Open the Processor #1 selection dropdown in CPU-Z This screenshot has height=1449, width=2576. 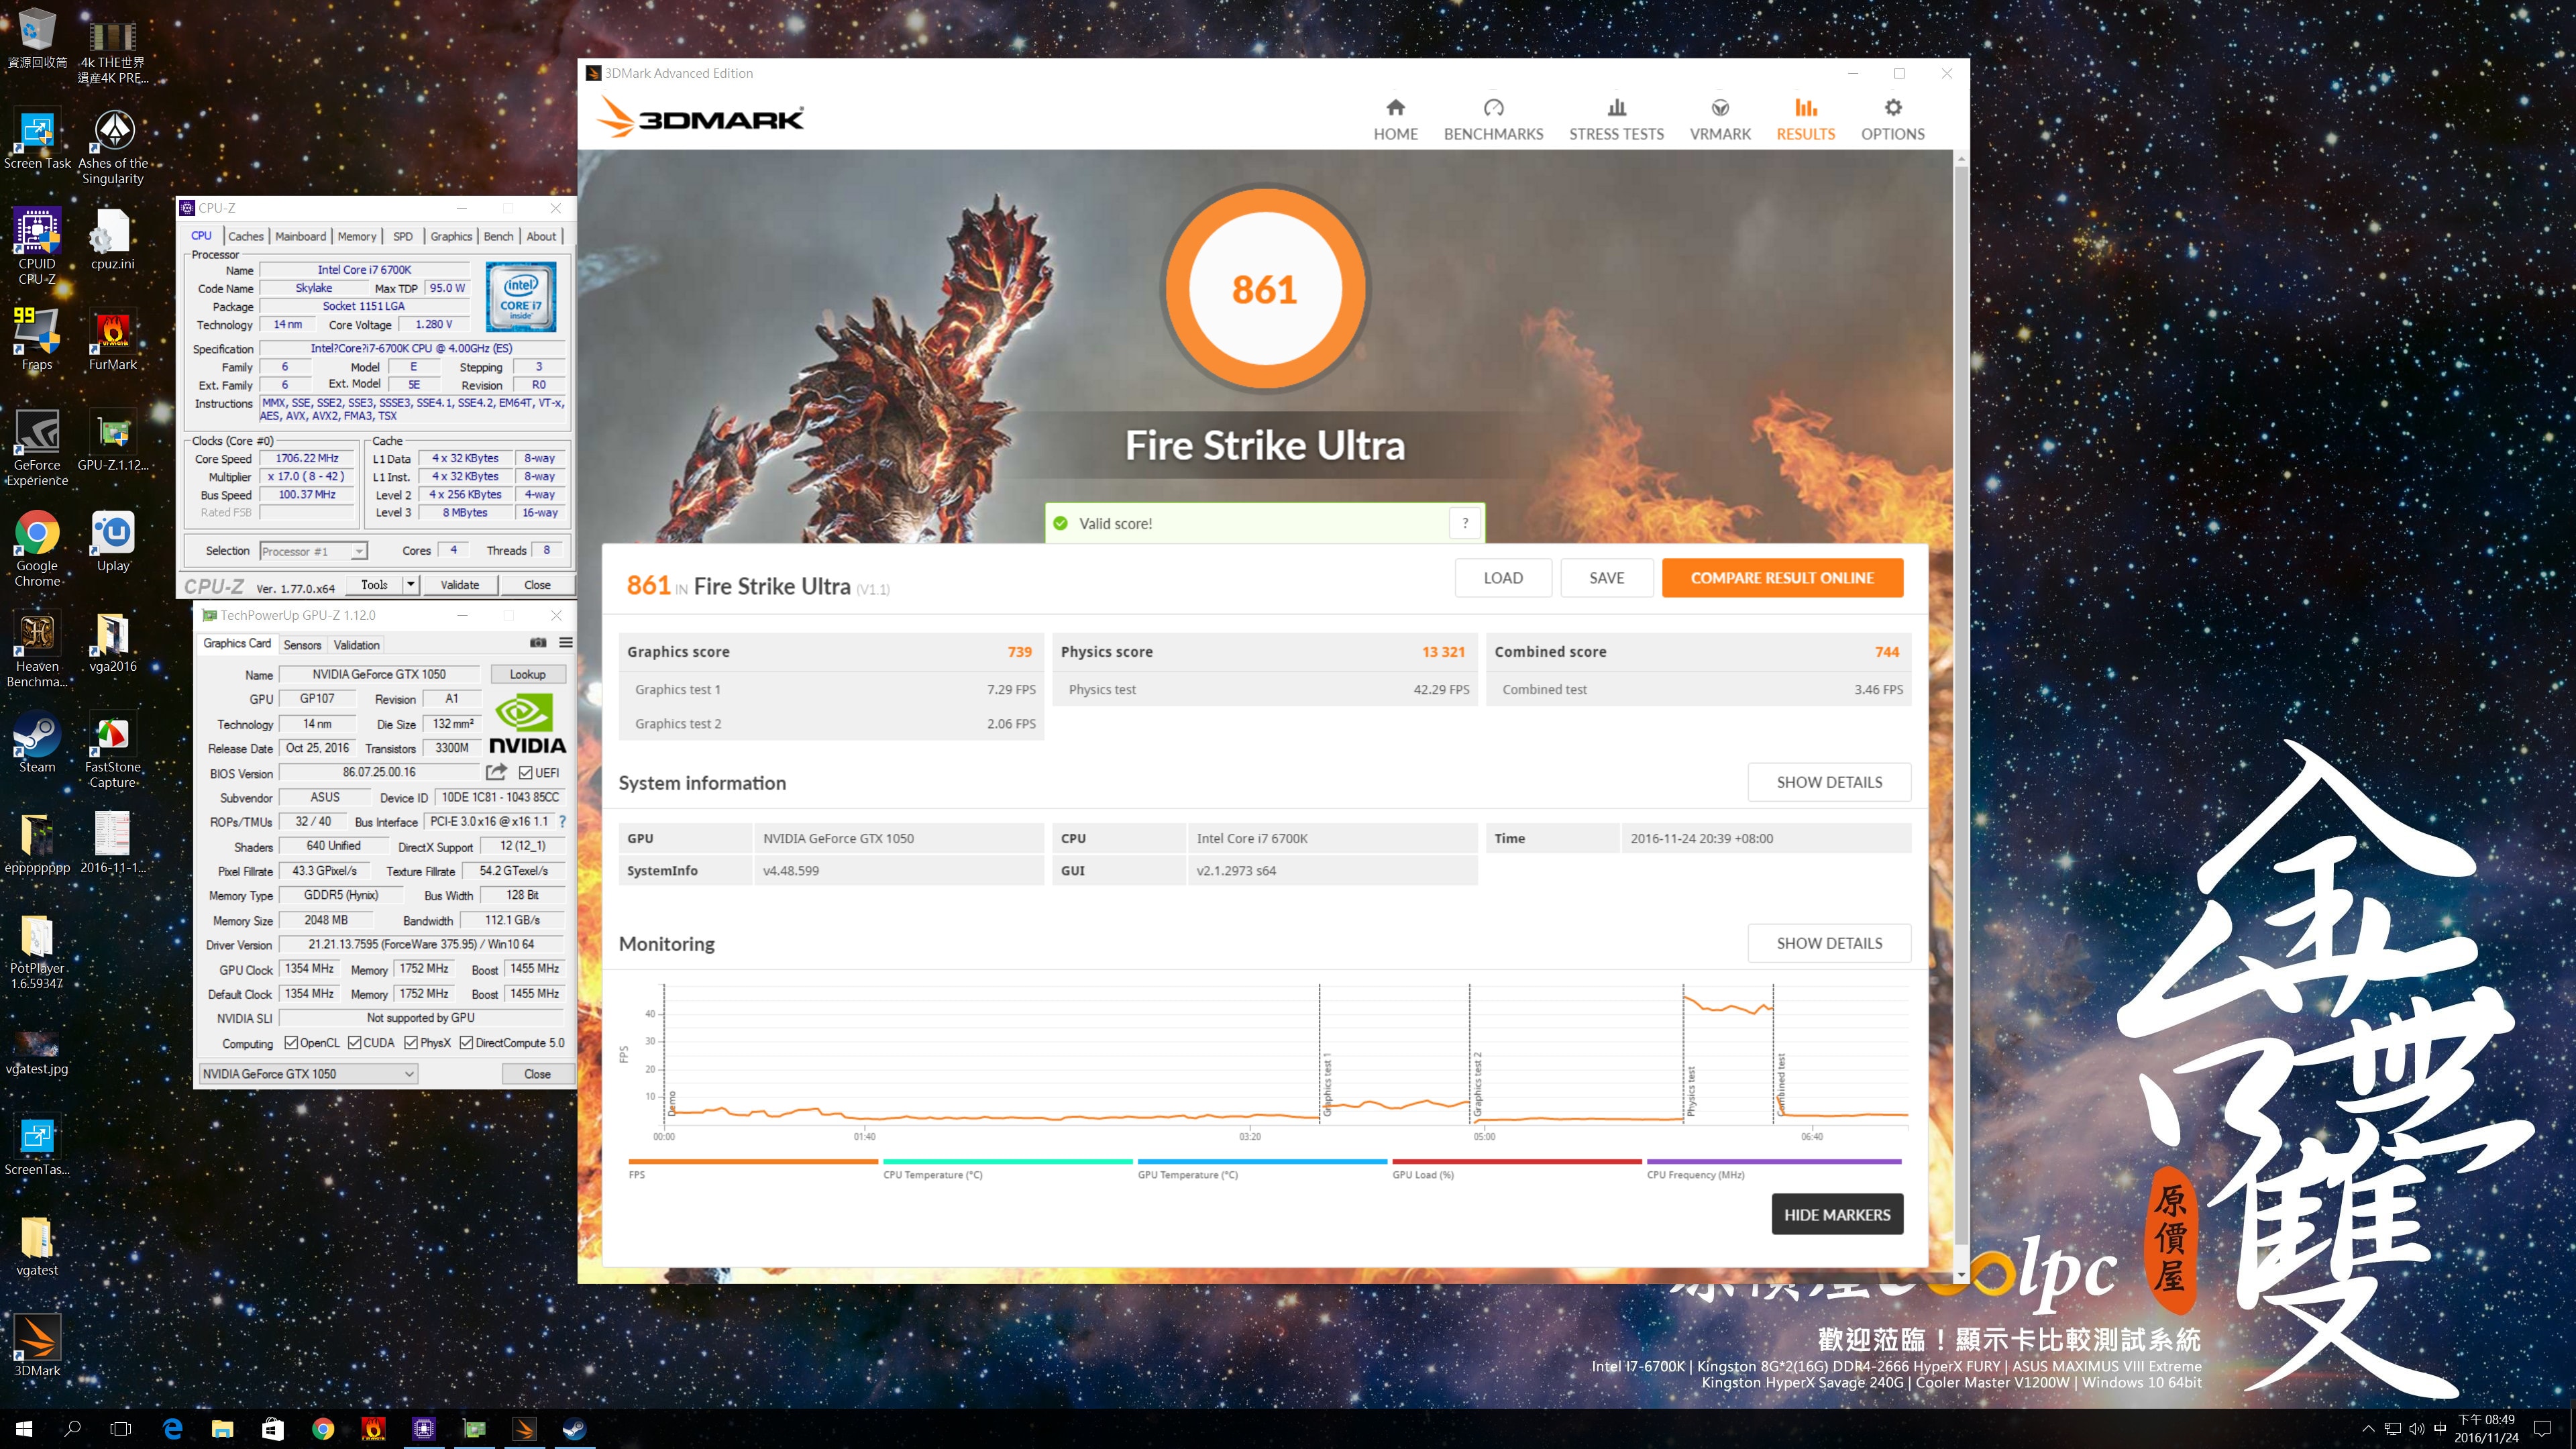click(313, 551)
